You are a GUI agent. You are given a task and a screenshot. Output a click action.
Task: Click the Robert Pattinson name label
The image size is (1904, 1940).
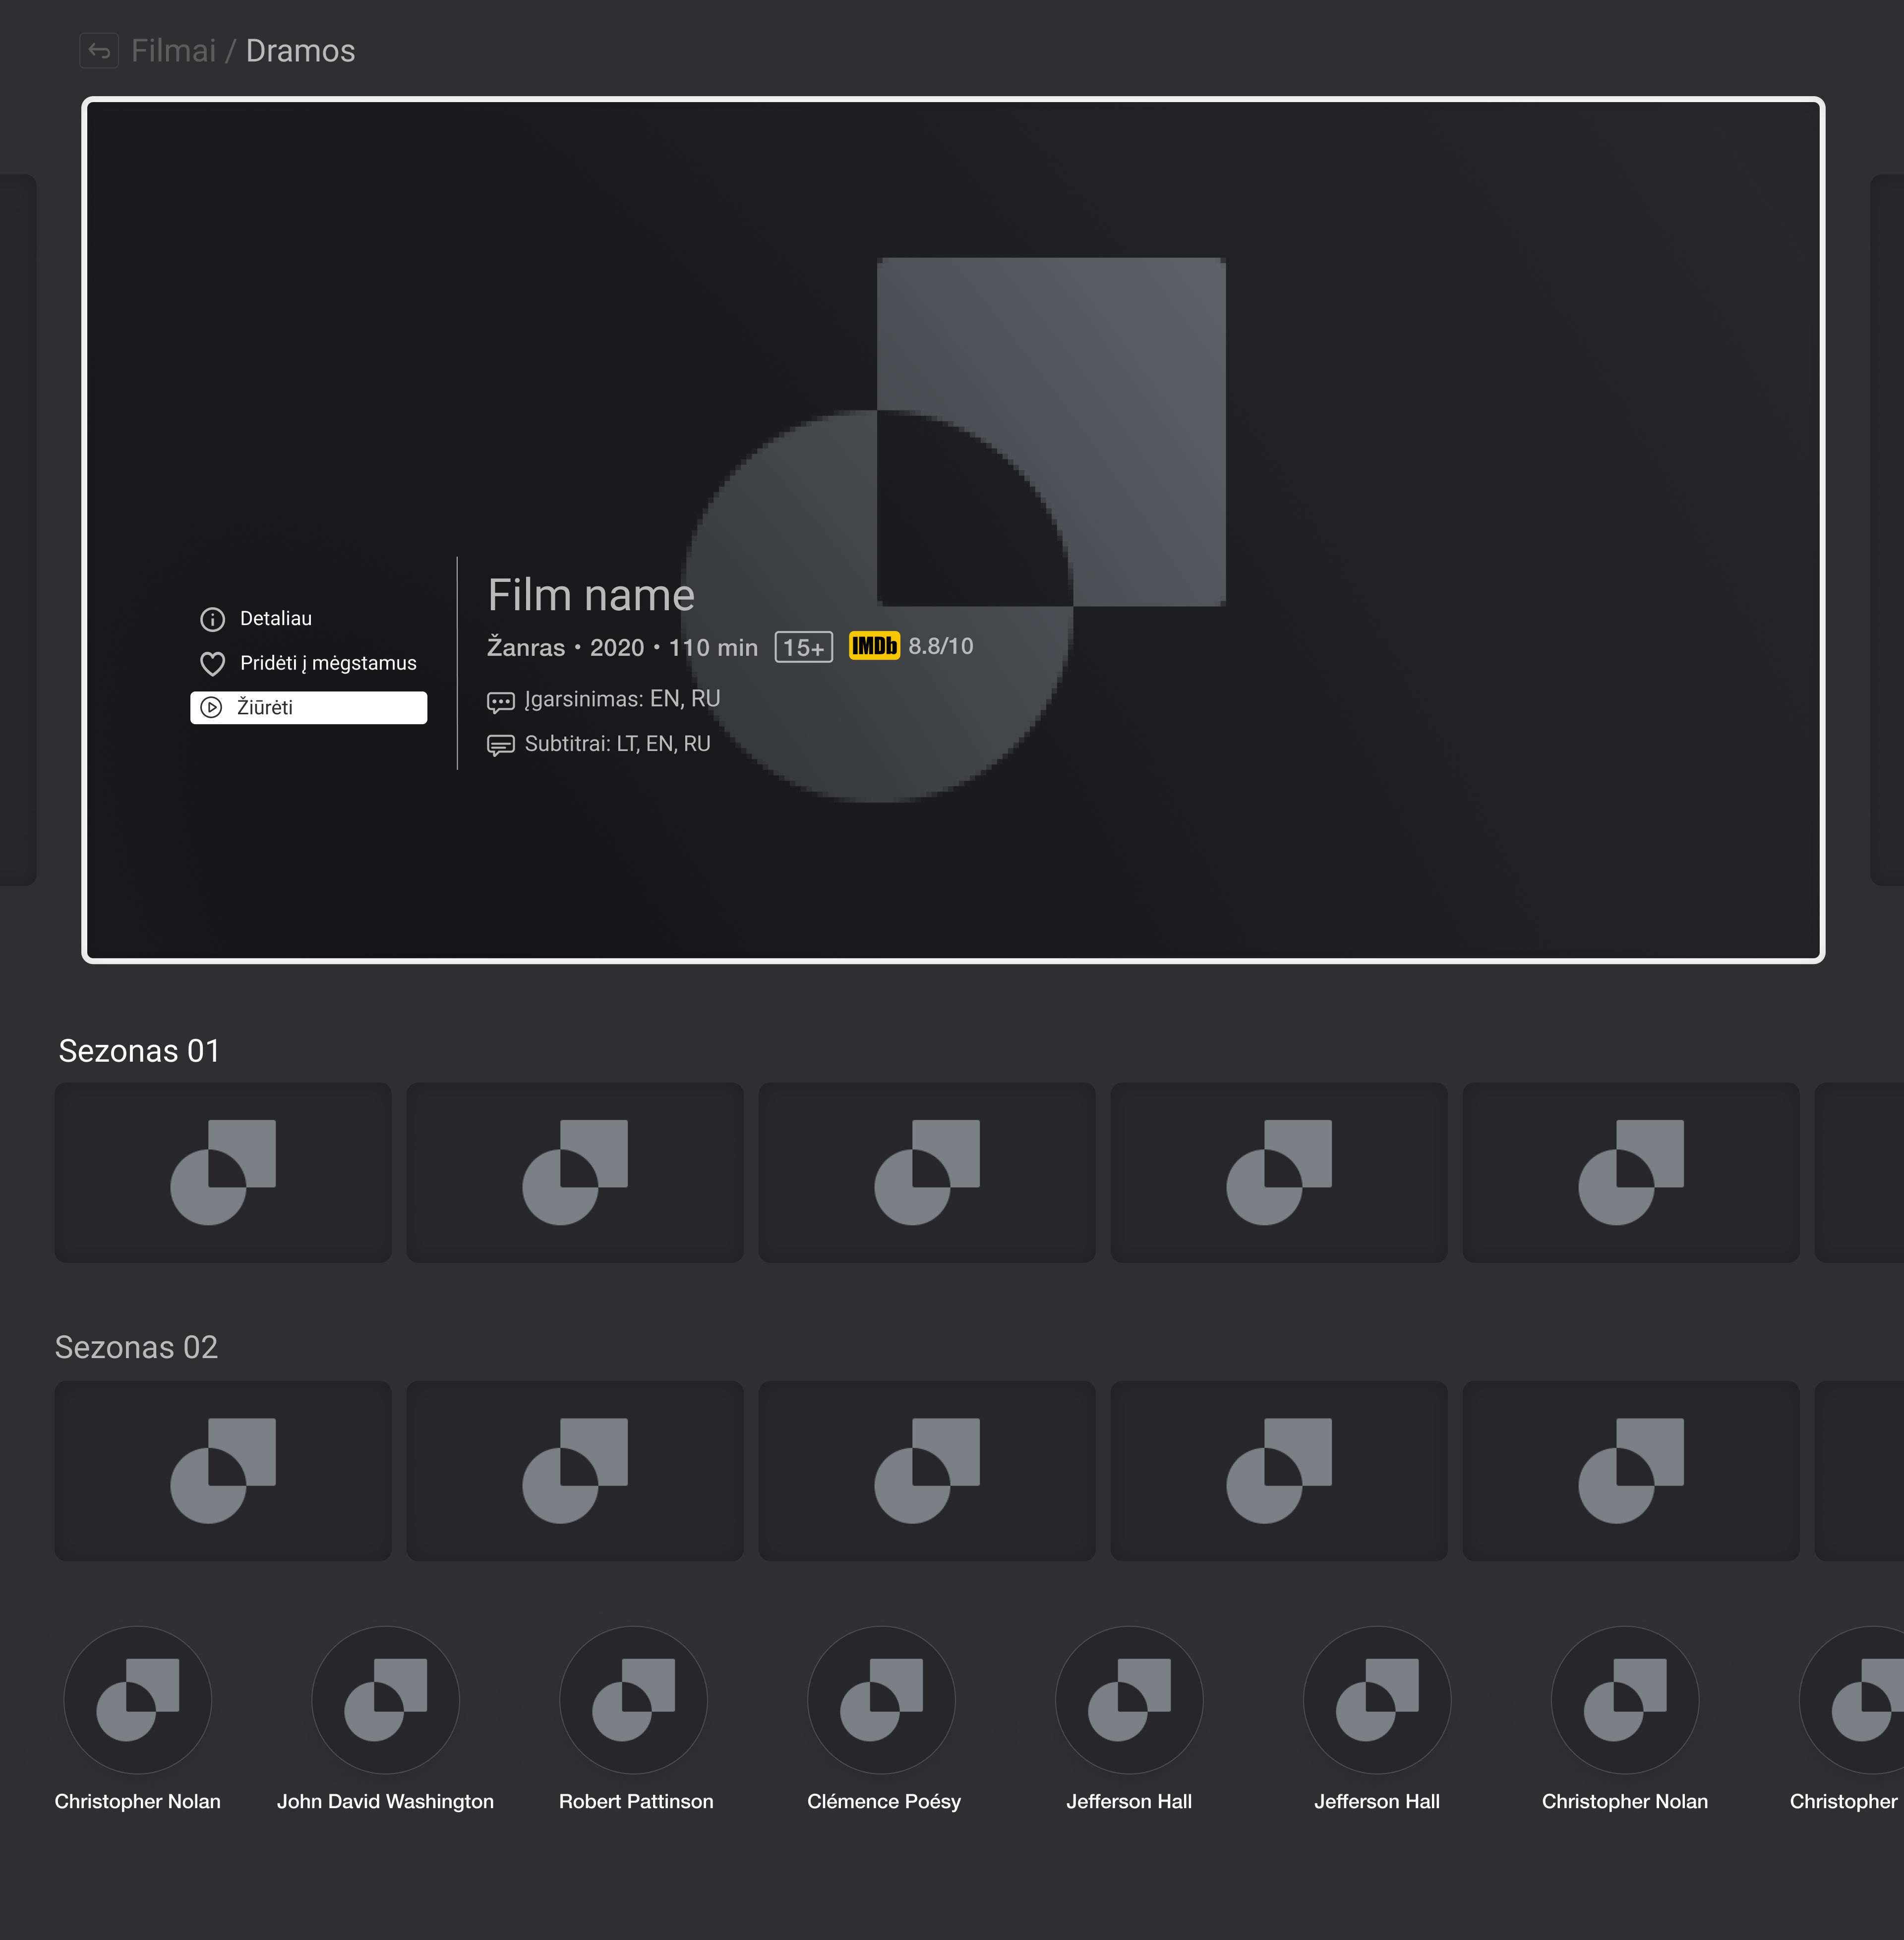pyautogui.click(x=636, y=1801)
